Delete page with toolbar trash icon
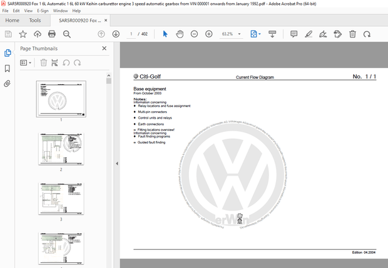The width and height of the screenshot is (388, 268). click(352, 34)
